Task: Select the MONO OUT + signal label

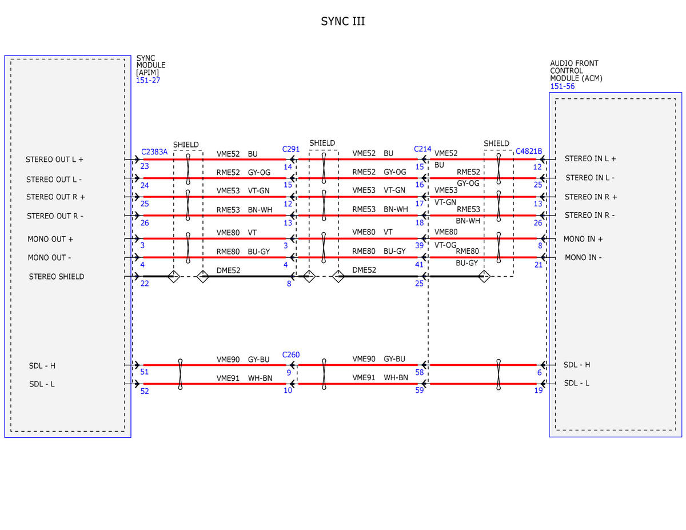Action: [x=51, y=239]
